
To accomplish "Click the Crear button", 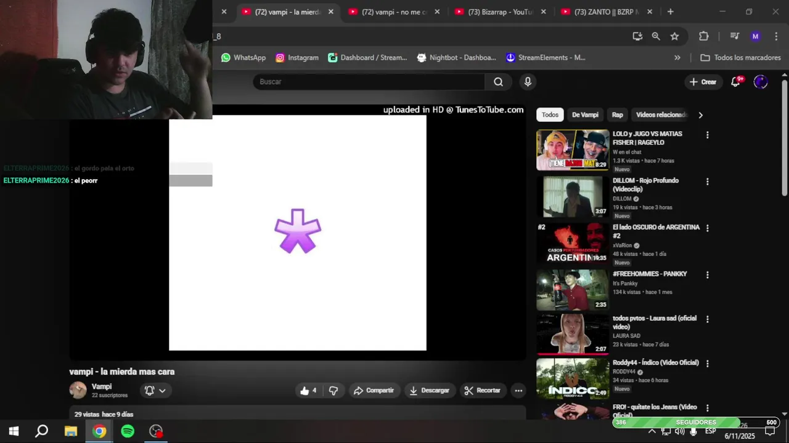I will coord(703,82).
